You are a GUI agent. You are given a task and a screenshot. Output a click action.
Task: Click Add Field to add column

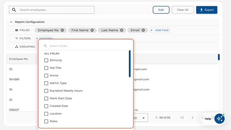click(x=160, y=30)
